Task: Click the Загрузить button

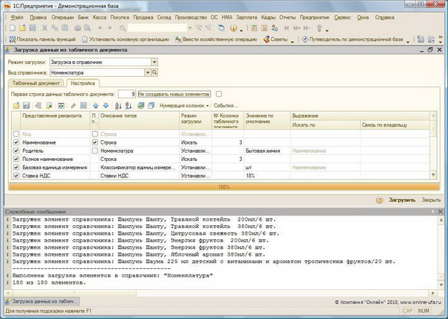Action: [402, 200]
